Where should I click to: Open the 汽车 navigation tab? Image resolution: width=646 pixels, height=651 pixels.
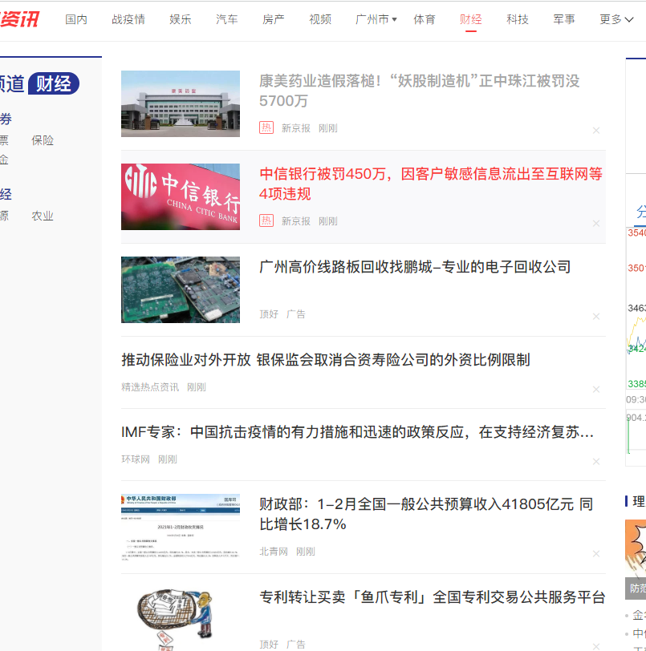pyautogui.click(x=227, y=19)
